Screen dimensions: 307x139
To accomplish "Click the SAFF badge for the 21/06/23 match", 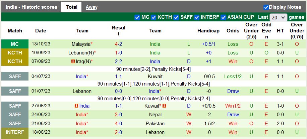I will [15, 124].
